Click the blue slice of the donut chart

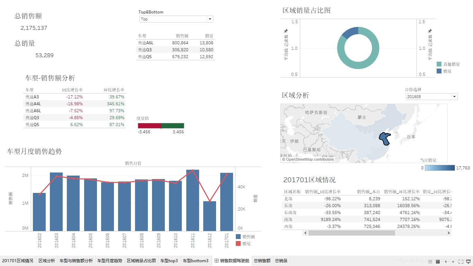click(351, 32)
